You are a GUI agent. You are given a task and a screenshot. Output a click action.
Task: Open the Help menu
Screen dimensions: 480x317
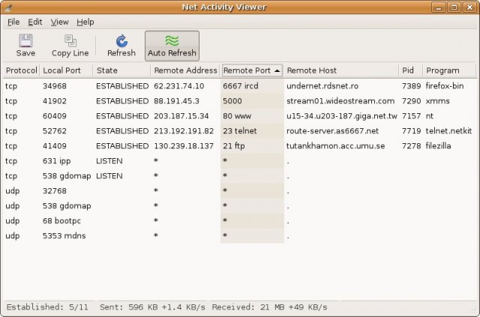tap(85, 22)
